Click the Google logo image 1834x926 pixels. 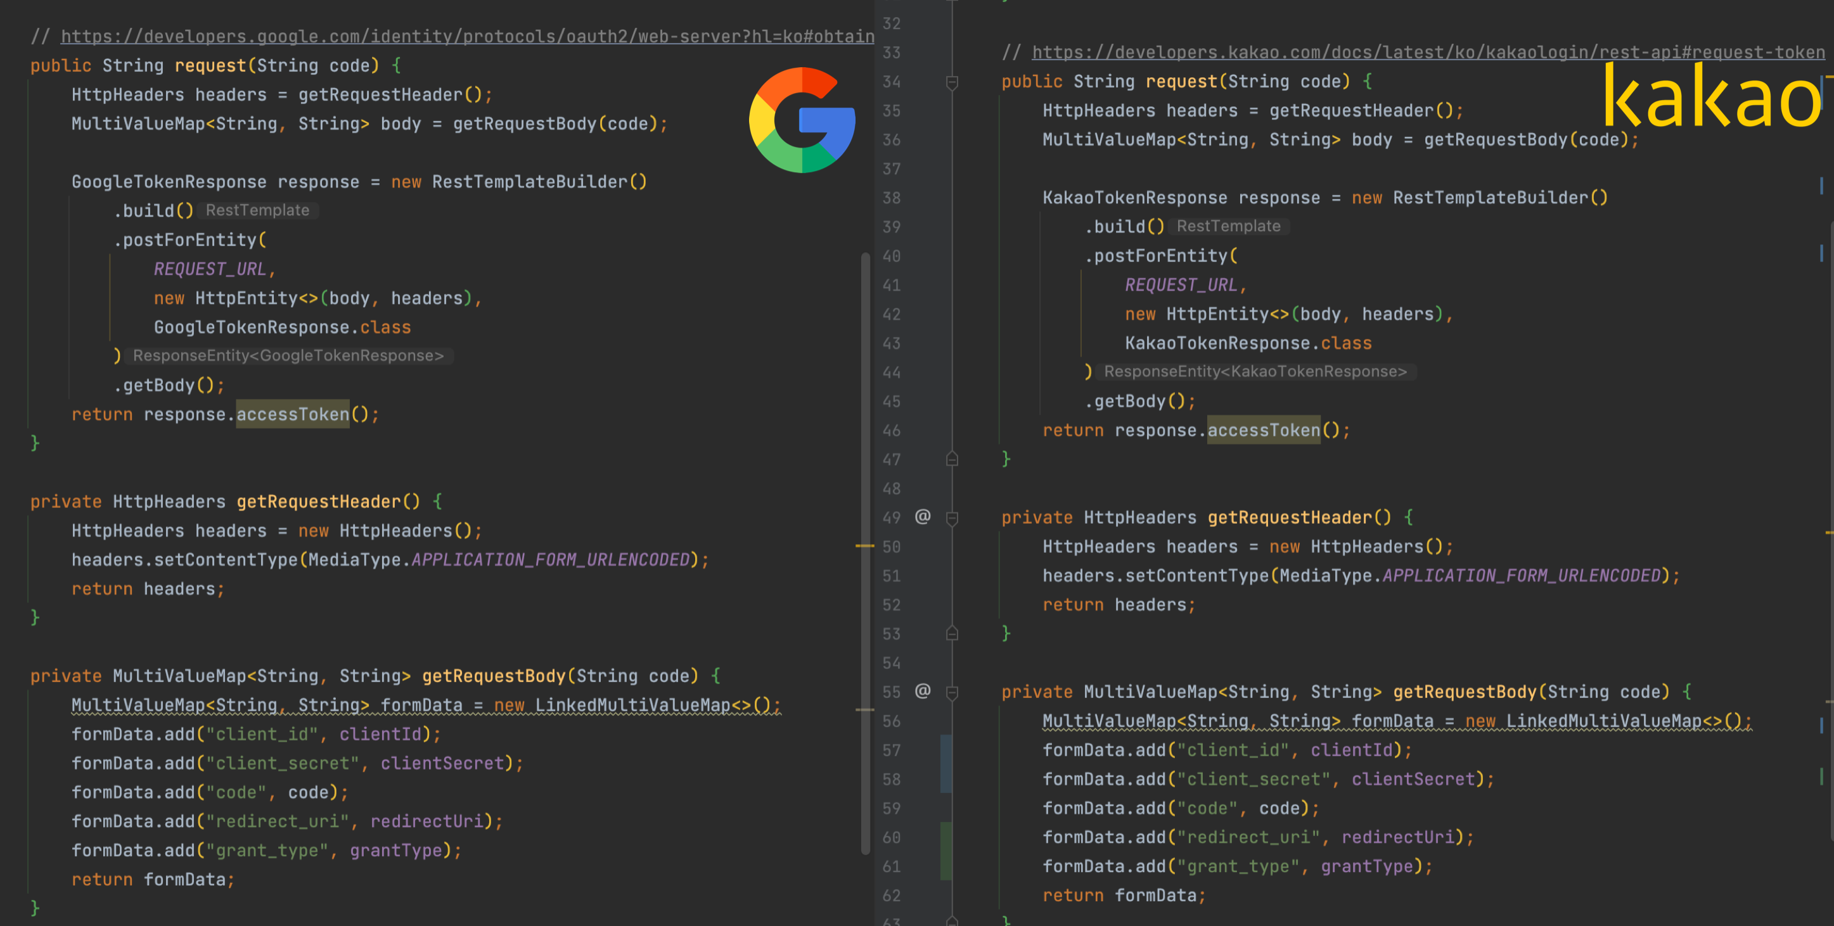click(x=802, y=120)
